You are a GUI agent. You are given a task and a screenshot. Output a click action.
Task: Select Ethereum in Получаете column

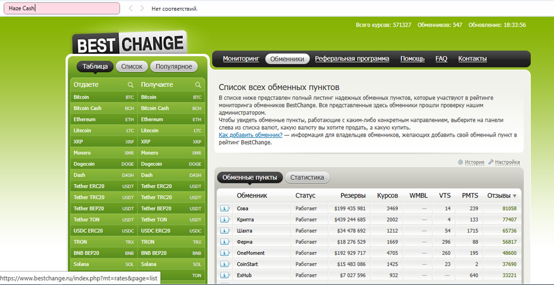[171, 119]
